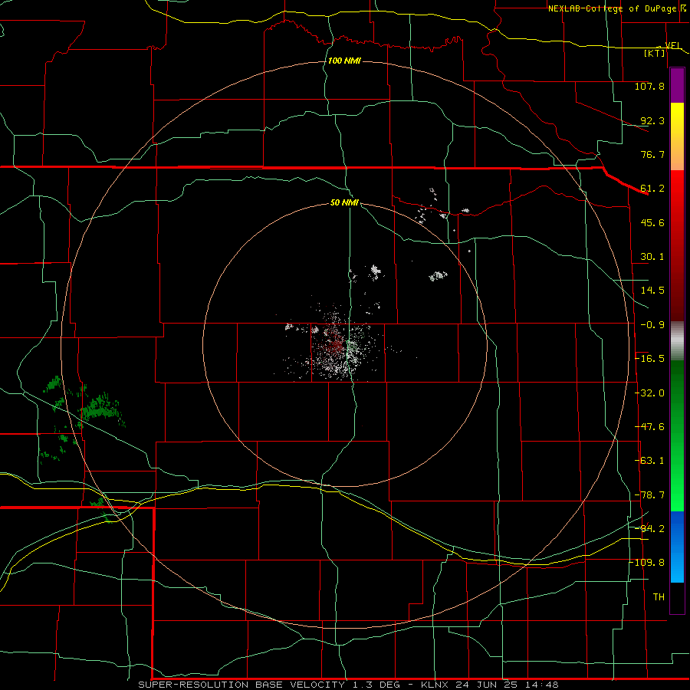Click the 45.6 value on velocity scale

(x=652, y=222)
